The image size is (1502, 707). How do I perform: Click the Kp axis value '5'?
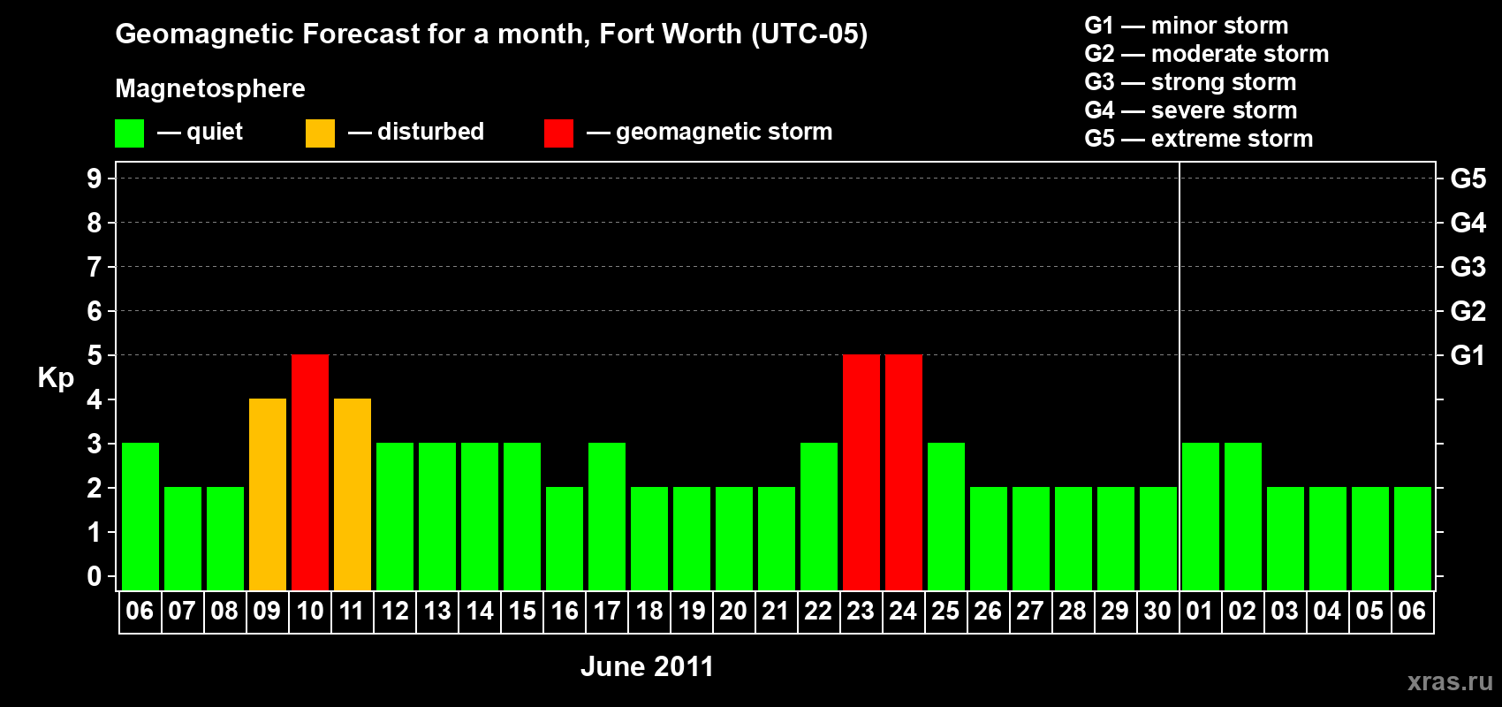(95, 355)
